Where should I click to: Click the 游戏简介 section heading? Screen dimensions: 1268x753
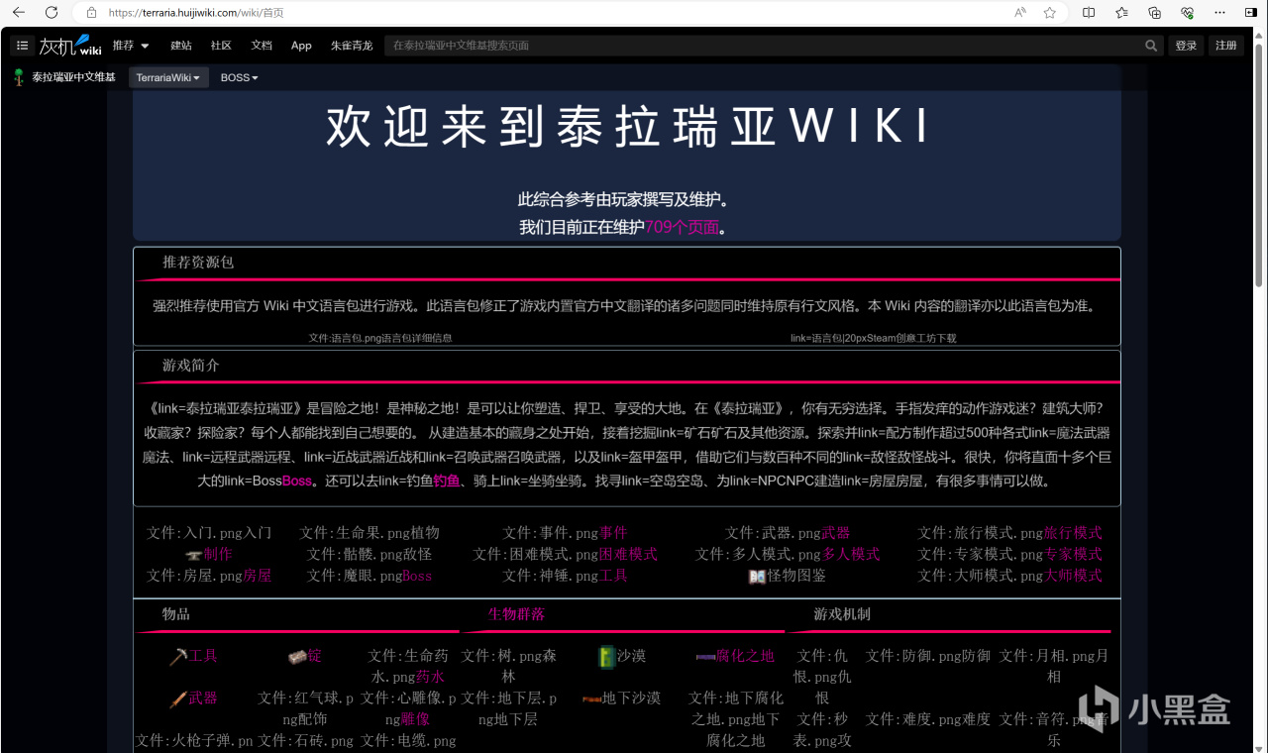pyautogui.click(x=191, y=366)
